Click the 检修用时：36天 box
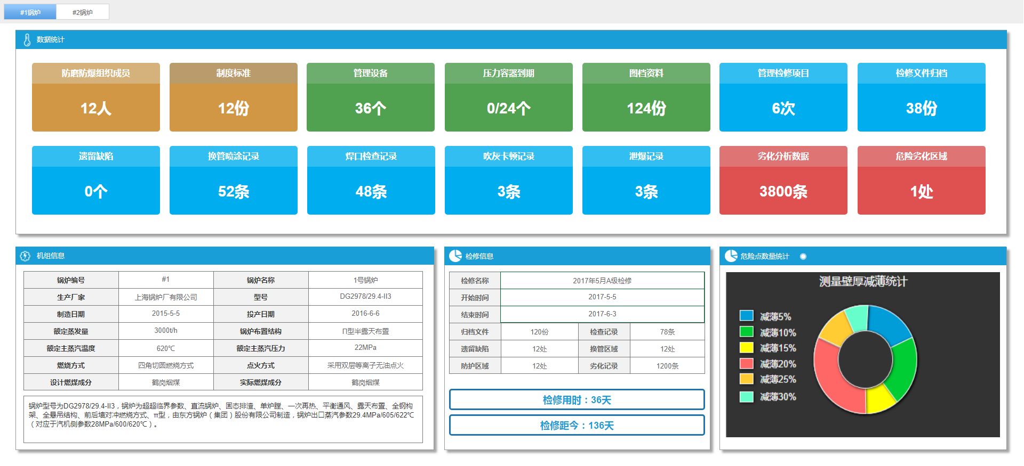1024x466 pixels. coord(577,399)
